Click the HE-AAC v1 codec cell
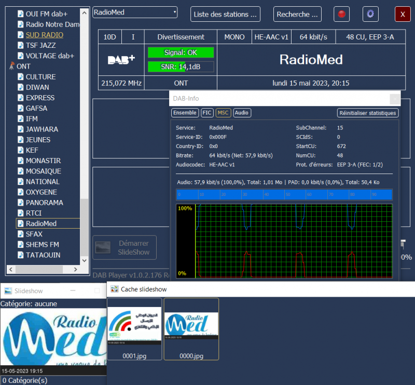Screen dimensions: 415x385 tap(271, 37)
